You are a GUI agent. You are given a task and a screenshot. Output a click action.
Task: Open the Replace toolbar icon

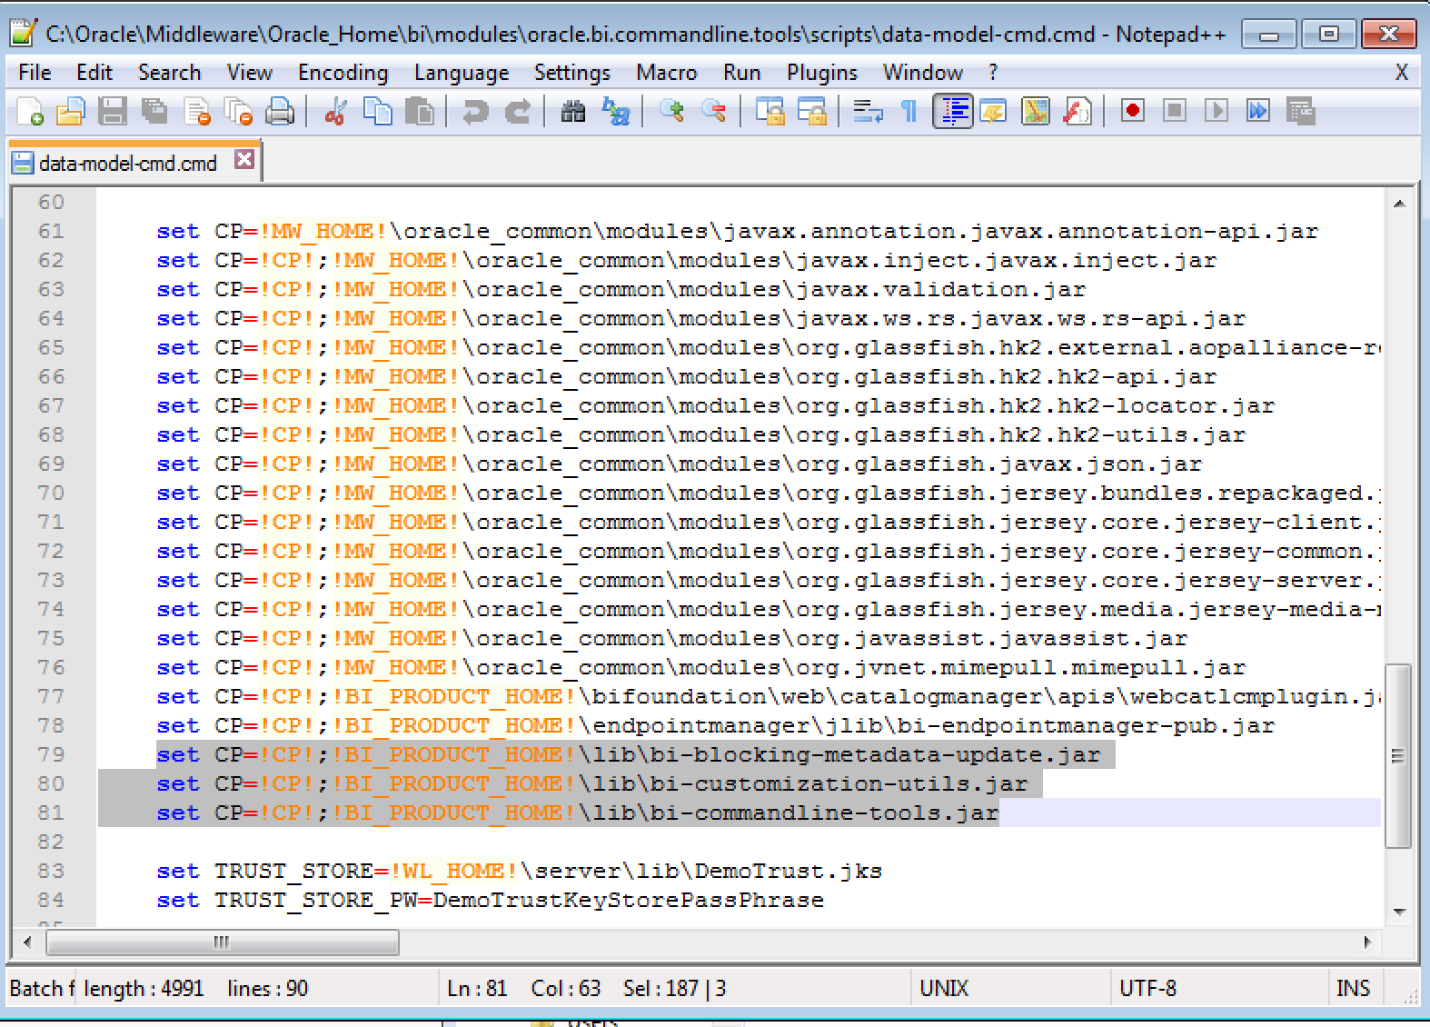pos(616,112)
